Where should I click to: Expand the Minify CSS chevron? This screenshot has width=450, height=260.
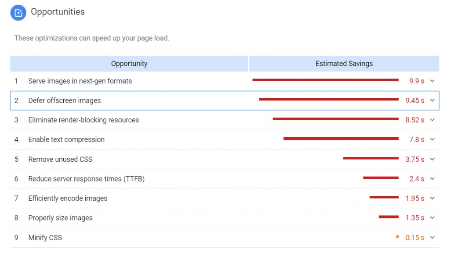coord(432,237)
